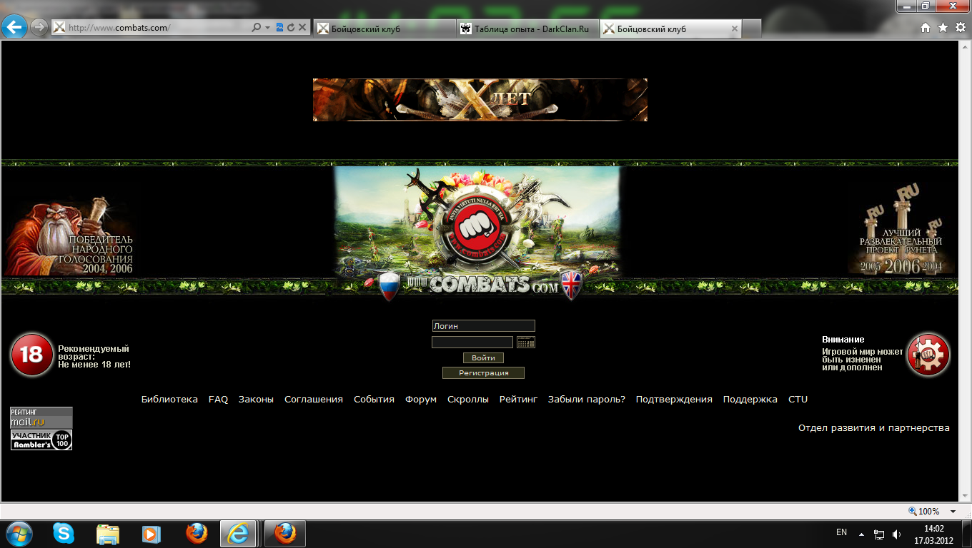Click the search magnifier in address bar
Screen dimensions: 972x548
tap(257, 28)
